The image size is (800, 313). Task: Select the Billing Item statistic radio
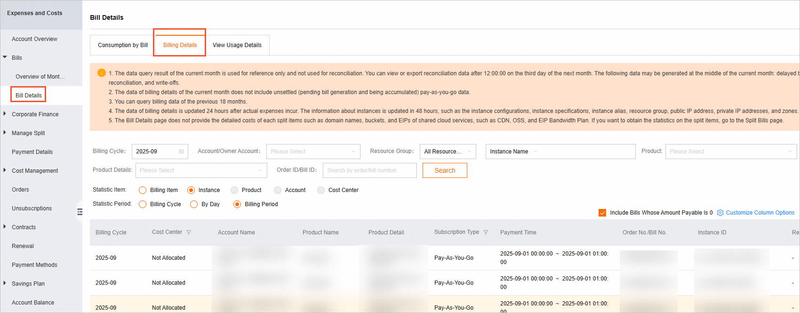(x=143, y=190)
